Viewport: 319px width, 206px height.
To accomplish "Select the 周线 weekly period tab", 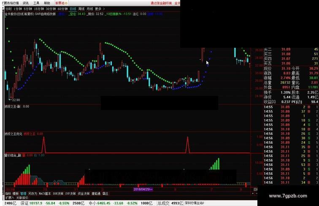I will click(81, 9).
